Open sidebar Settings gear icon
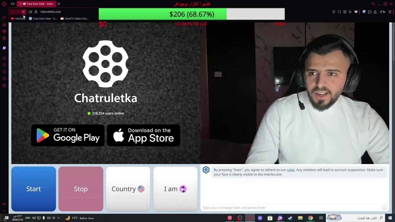The image size is (395, 222). point(4,85)
